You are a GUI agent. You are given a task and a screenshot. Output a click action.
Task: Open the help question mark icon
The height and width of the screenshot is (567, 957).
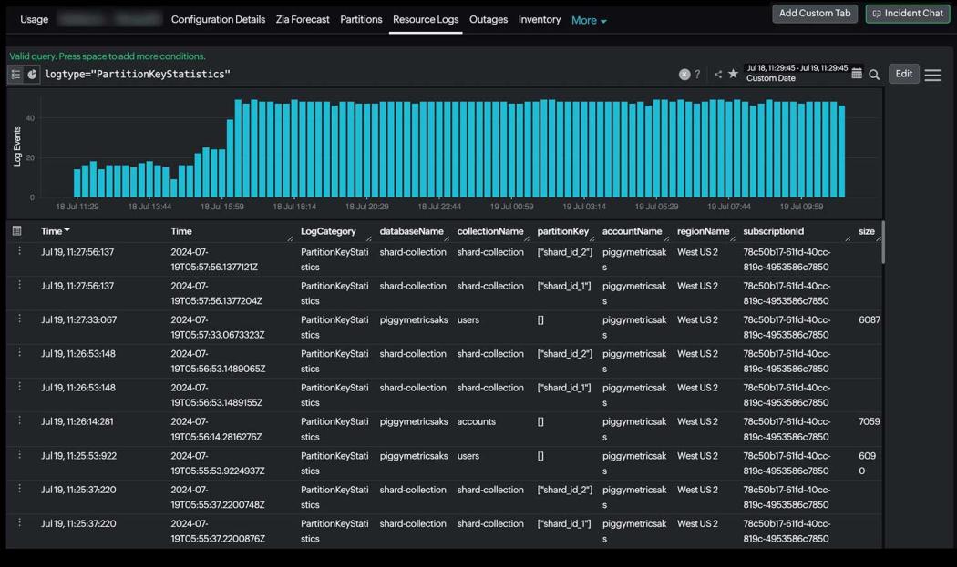pos(697,73)
